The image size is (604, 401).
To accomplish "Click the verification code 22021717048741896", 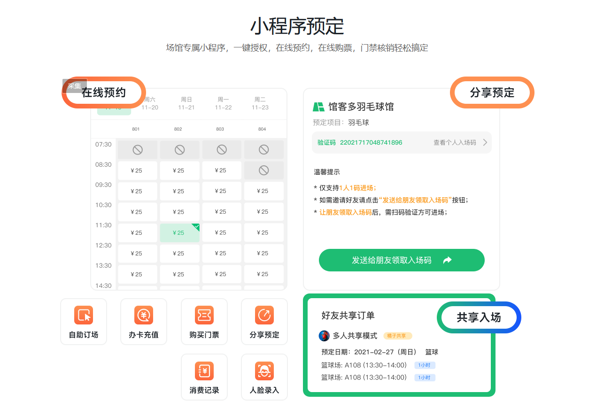I will (x=371, y=142).
